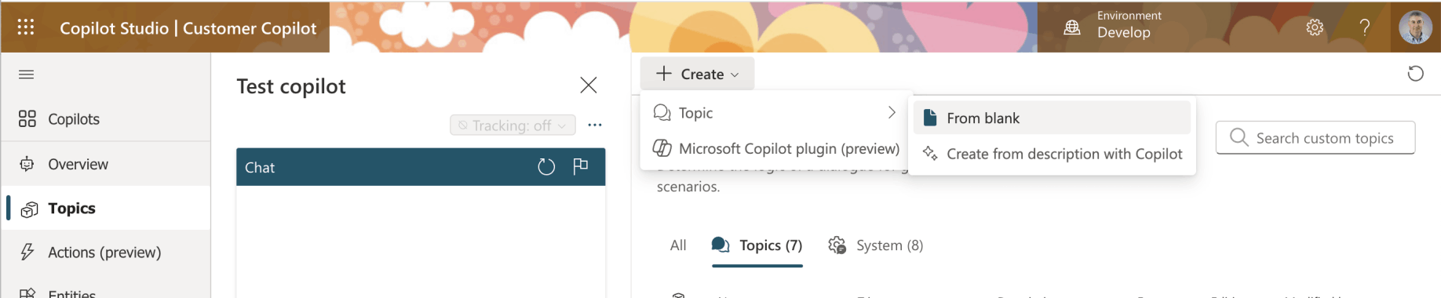Click the Copilot Studio | Customer Copilot title
Image resolution: width=1441 pixels, height=298 pixels.
188,28
